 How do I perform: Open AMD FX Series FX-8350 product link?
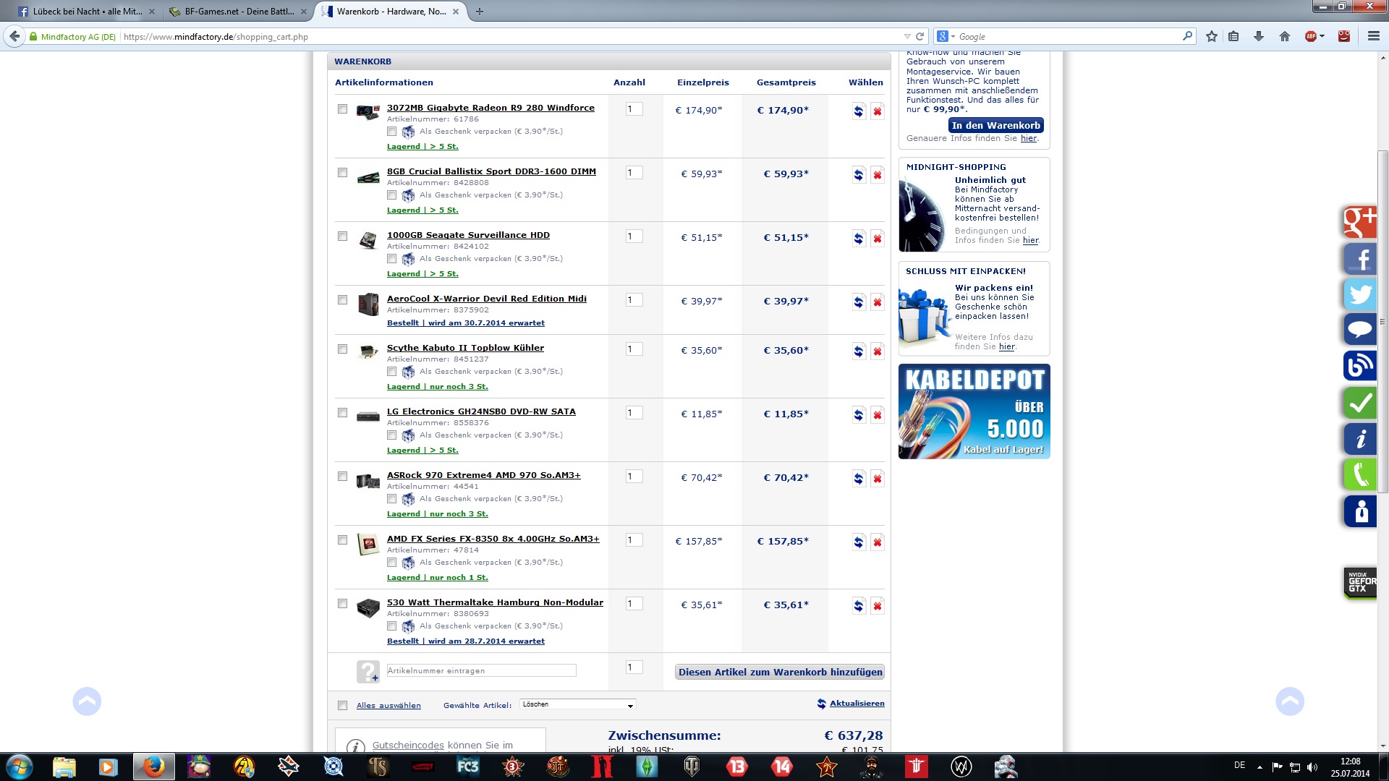point(493,538)
